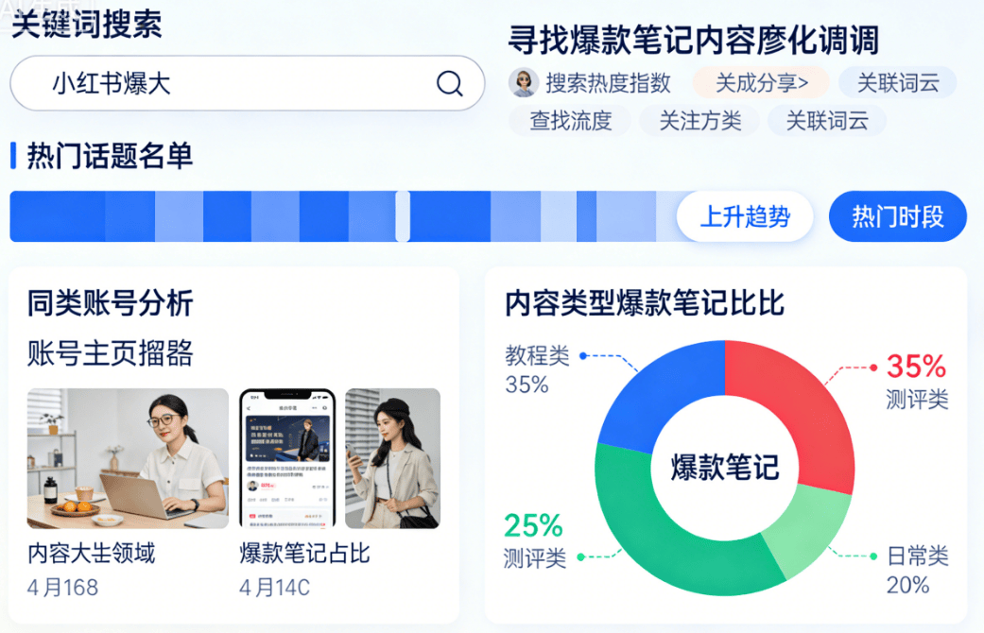Select the 查找流度 tag
This screenshot has width=984, height=633.
point(570,121)
